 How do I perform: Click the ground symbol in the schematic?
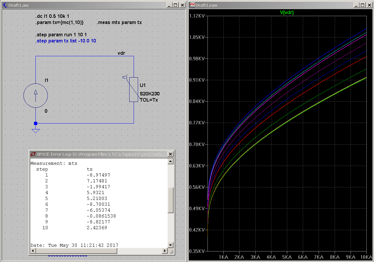(x=35, y=131)
